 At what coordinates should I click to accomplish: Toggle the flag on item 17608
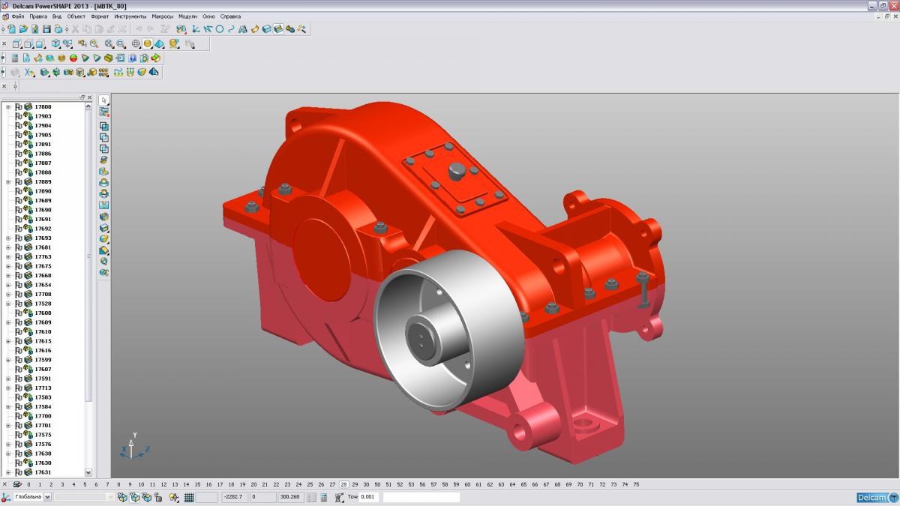coord(18,313)
